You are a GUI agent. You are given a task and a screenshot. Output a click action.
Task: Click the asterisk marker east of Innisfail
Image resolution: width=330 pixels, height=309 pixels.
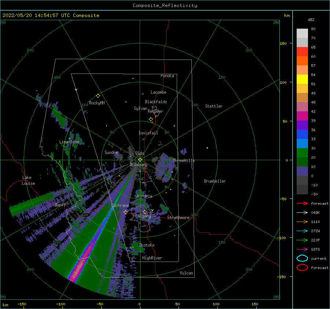[174, 126]
